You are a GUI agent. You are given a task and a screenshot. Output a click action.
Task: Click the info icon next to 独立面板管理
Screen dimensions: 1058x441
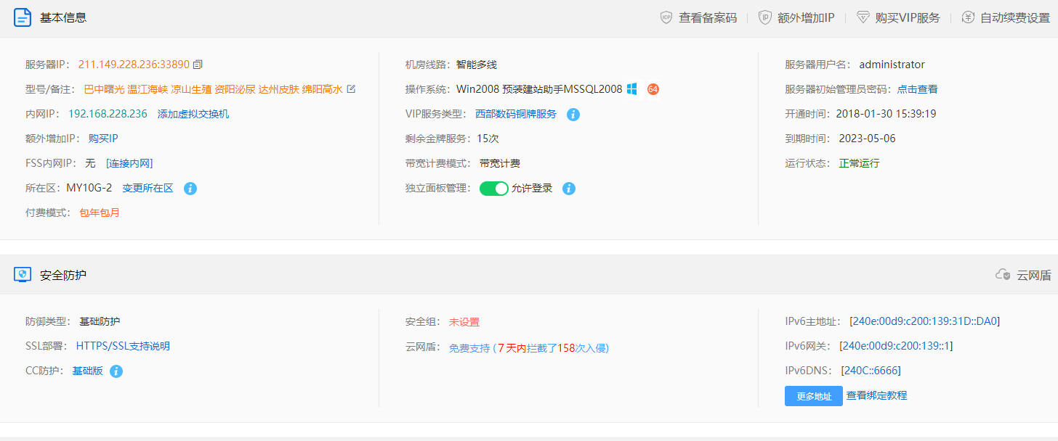[x=569, y=188]
